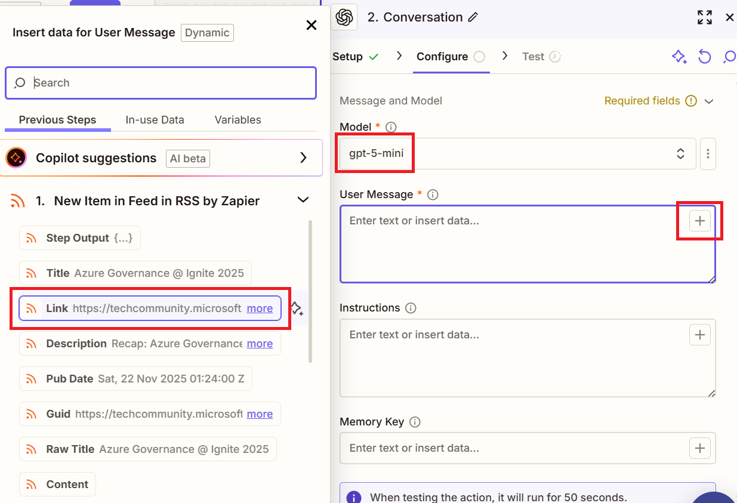
Task: Open the Test tab
Action: [541, 57]
